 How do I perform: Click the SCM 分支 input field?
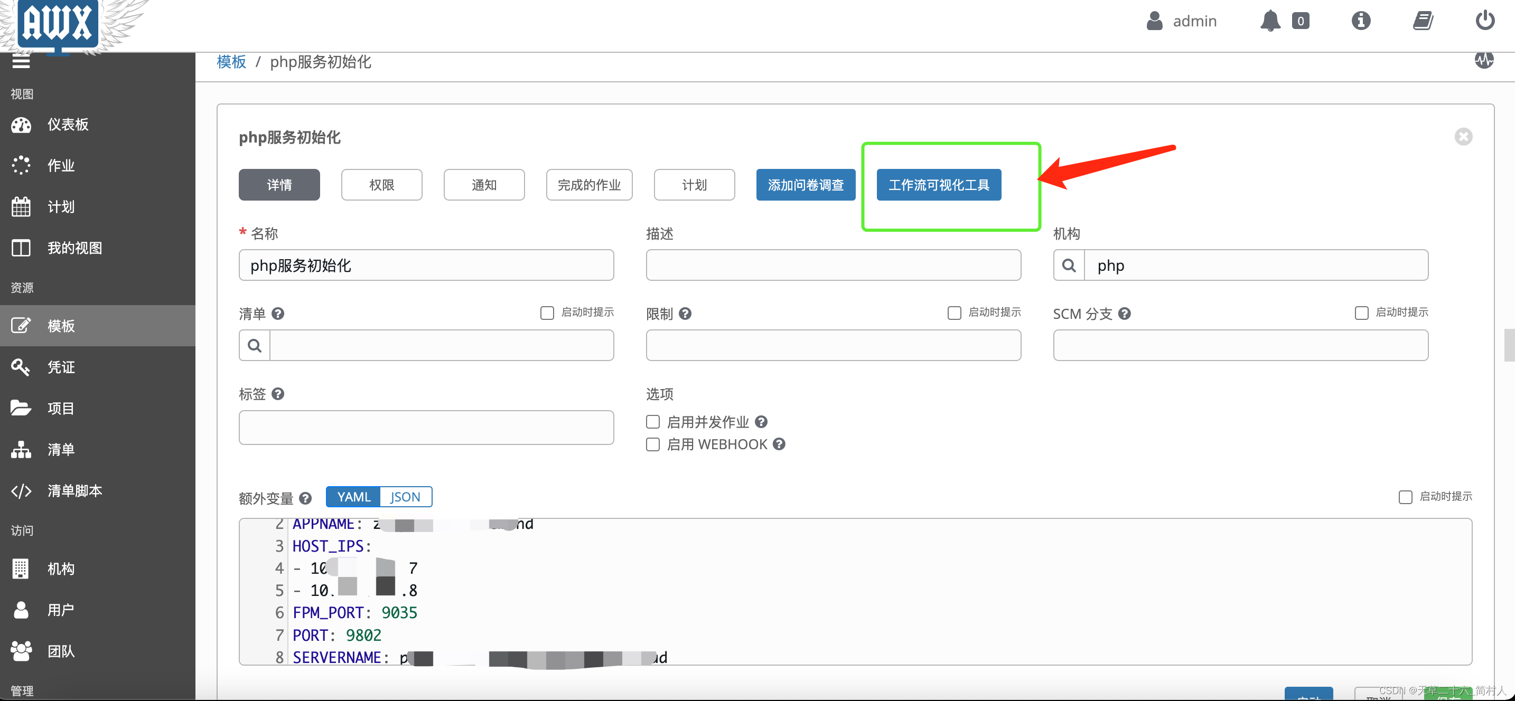pos(1240,346)
